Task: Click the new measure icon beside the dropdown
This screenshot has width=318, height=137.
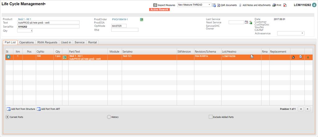Action: 214,5
